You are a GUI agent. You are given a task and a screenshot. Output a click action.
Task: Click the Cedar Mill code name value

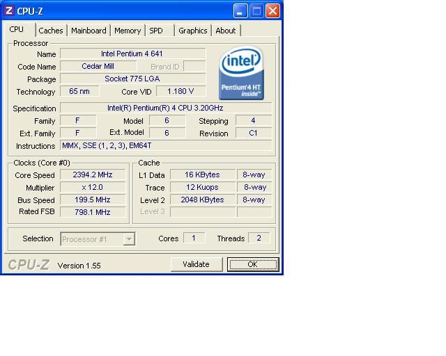(98, 66)
